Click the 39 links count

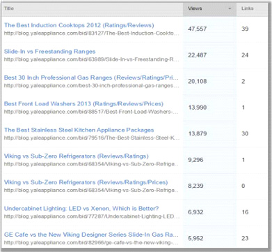245,29
